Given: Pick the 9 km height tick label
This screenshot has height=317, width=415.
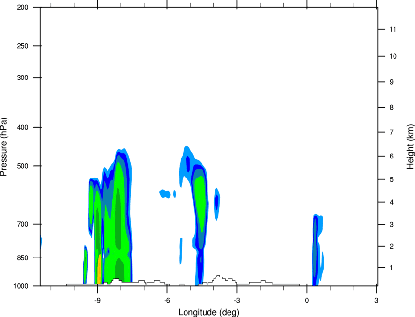Looking at the screenshot, I should (x=392, y=82).
